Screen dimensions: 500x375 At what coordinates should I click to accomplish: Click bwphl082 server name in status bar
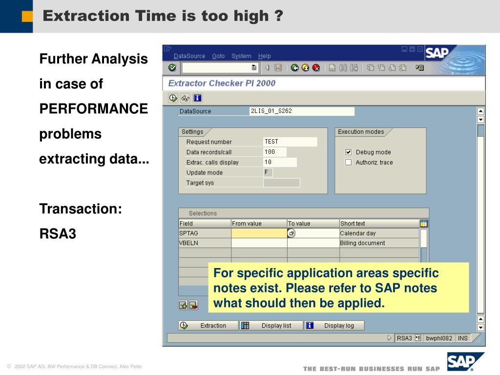[439, 338]
